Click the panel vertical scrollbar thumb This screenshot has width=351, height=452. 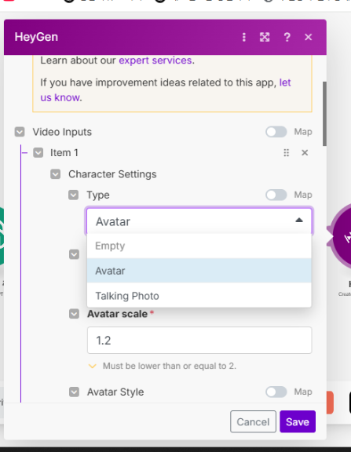[324, 114]
